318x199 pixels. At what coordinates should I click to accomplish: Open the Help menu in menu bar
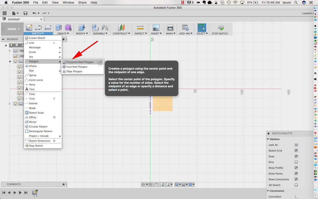[94, 3]
